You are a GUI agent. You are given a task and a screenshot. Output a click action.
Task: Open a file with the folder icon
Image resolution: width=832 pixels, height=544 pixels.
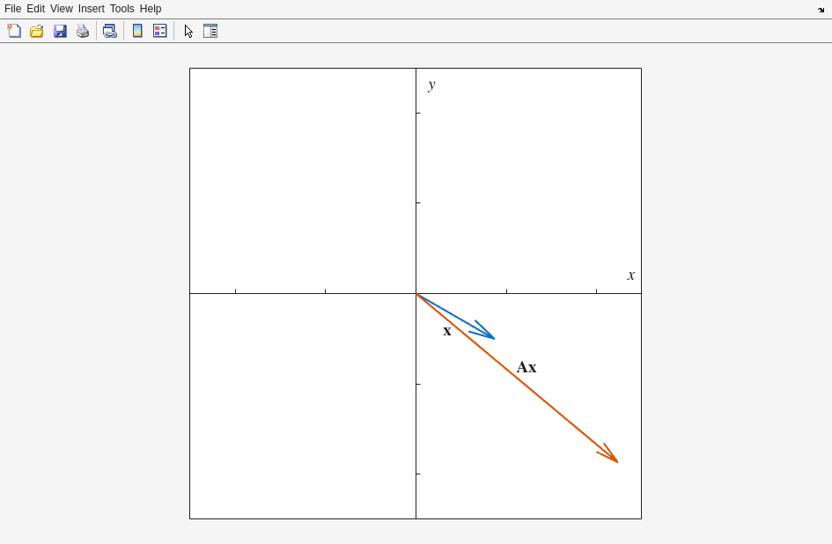pos(37,31)
